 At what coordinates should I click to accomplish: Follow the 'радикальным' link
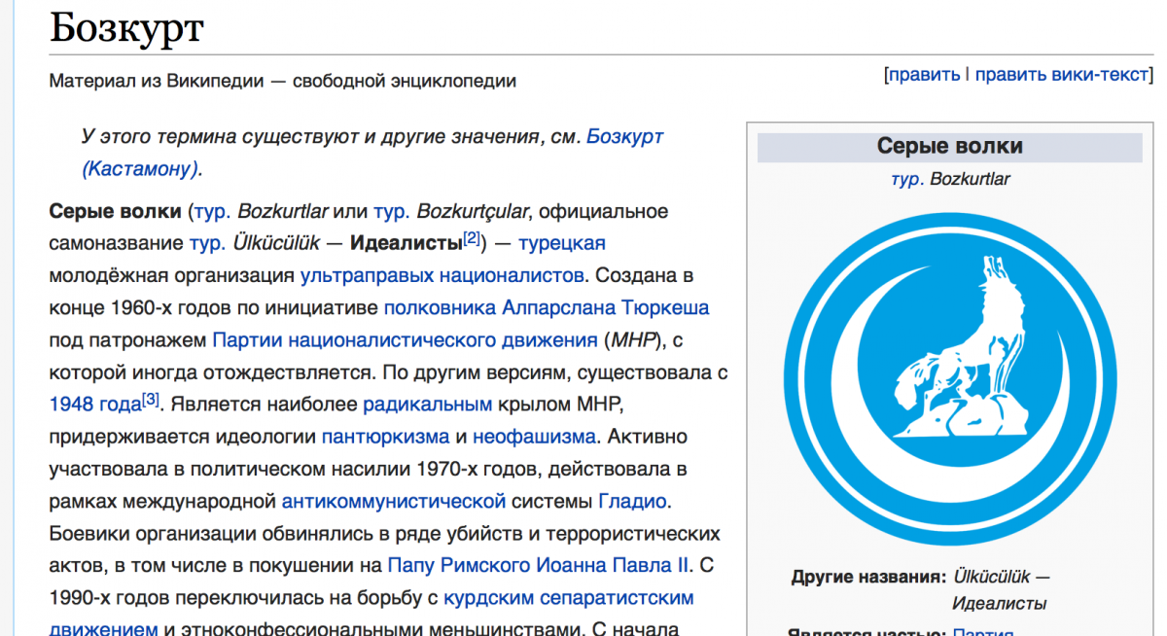coord(428,403)
